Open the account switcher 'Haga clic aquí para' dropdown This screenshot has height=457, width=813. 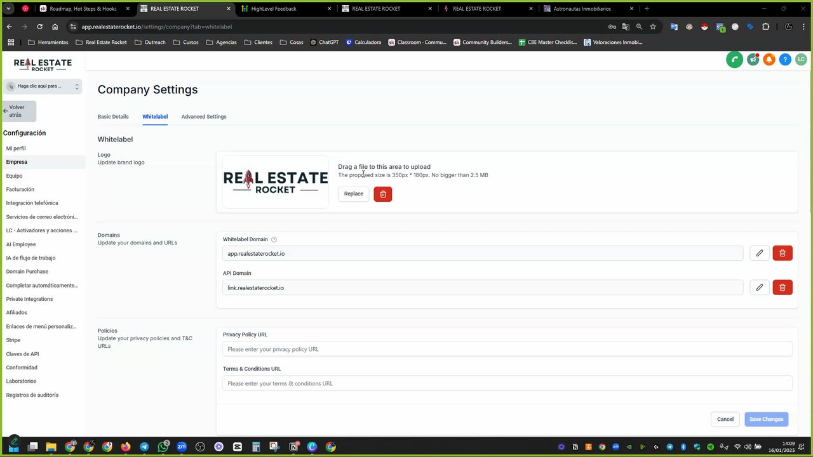42,86
